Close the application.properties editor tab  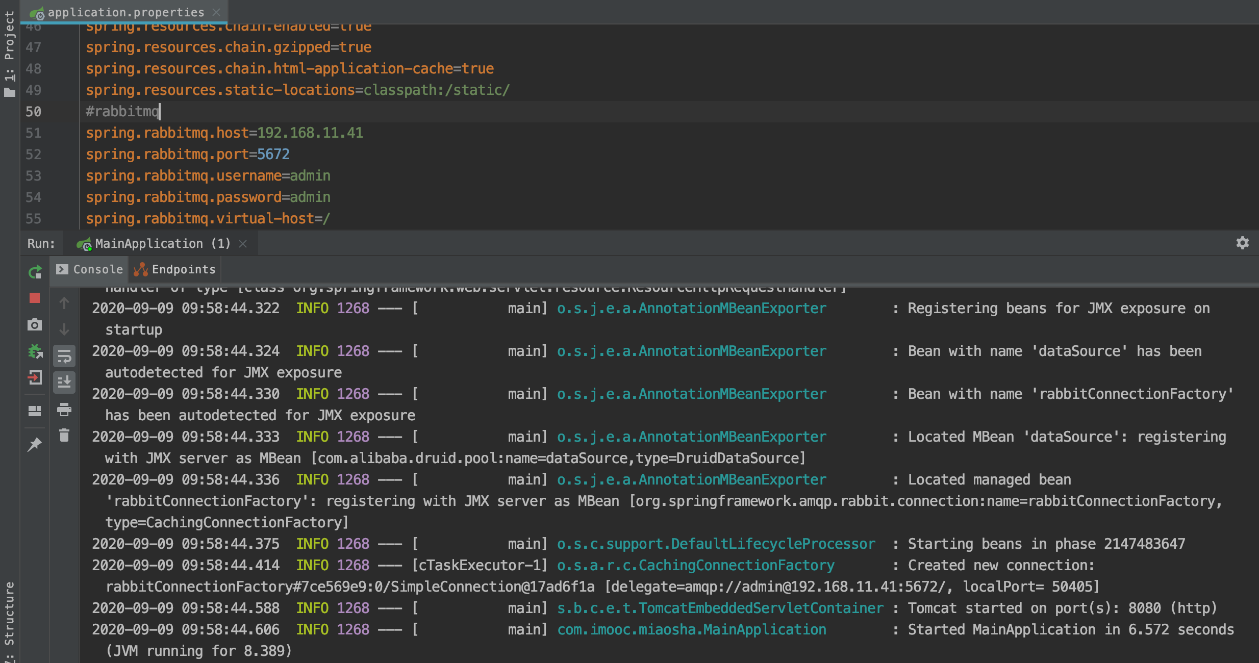click(x=216, y=12)
